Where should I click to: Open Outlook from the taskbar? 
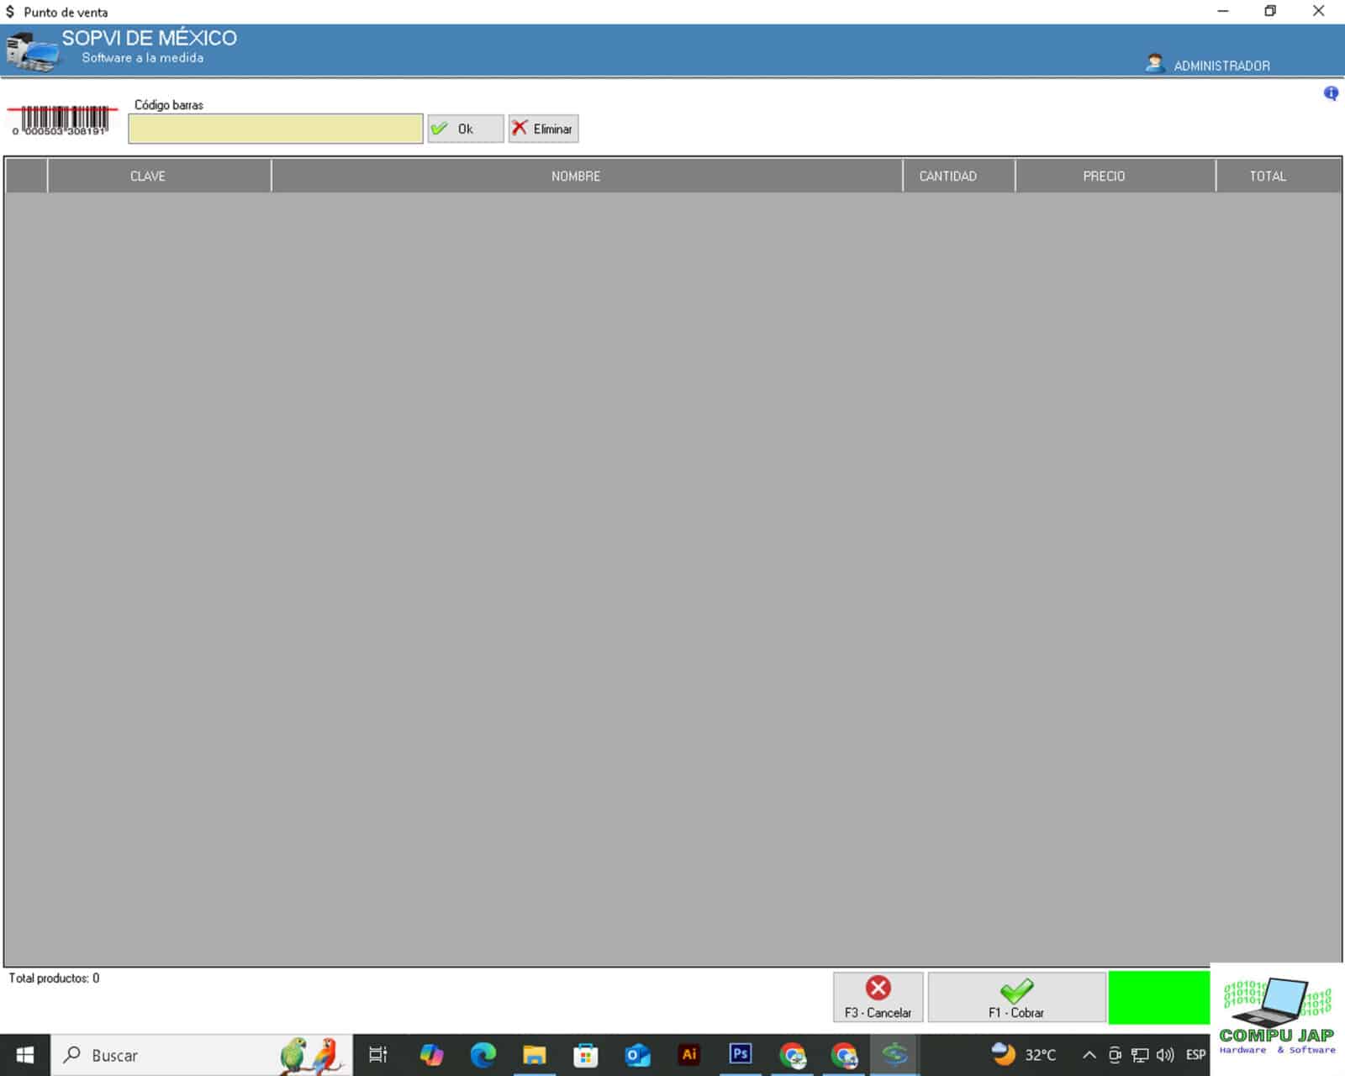pos(637,1054)
